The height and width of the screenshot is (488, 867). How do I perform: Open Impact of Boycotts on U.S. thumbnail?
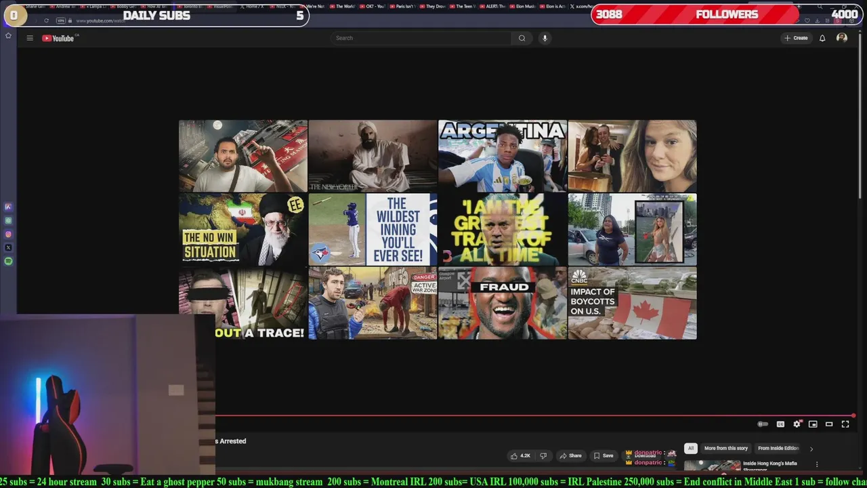632,303
